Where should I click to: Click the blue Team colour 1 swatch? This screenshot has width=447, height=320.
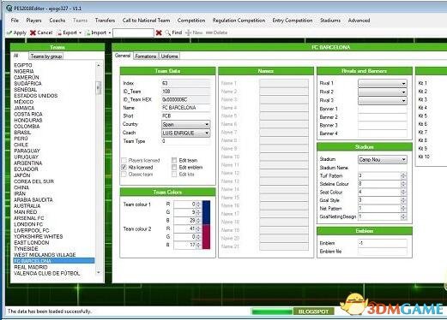pyautogui.click(x=206, y=212)
